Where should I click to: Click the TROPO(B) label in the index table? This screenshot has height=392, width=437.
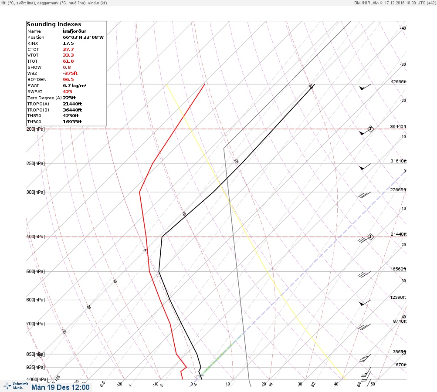38,110
